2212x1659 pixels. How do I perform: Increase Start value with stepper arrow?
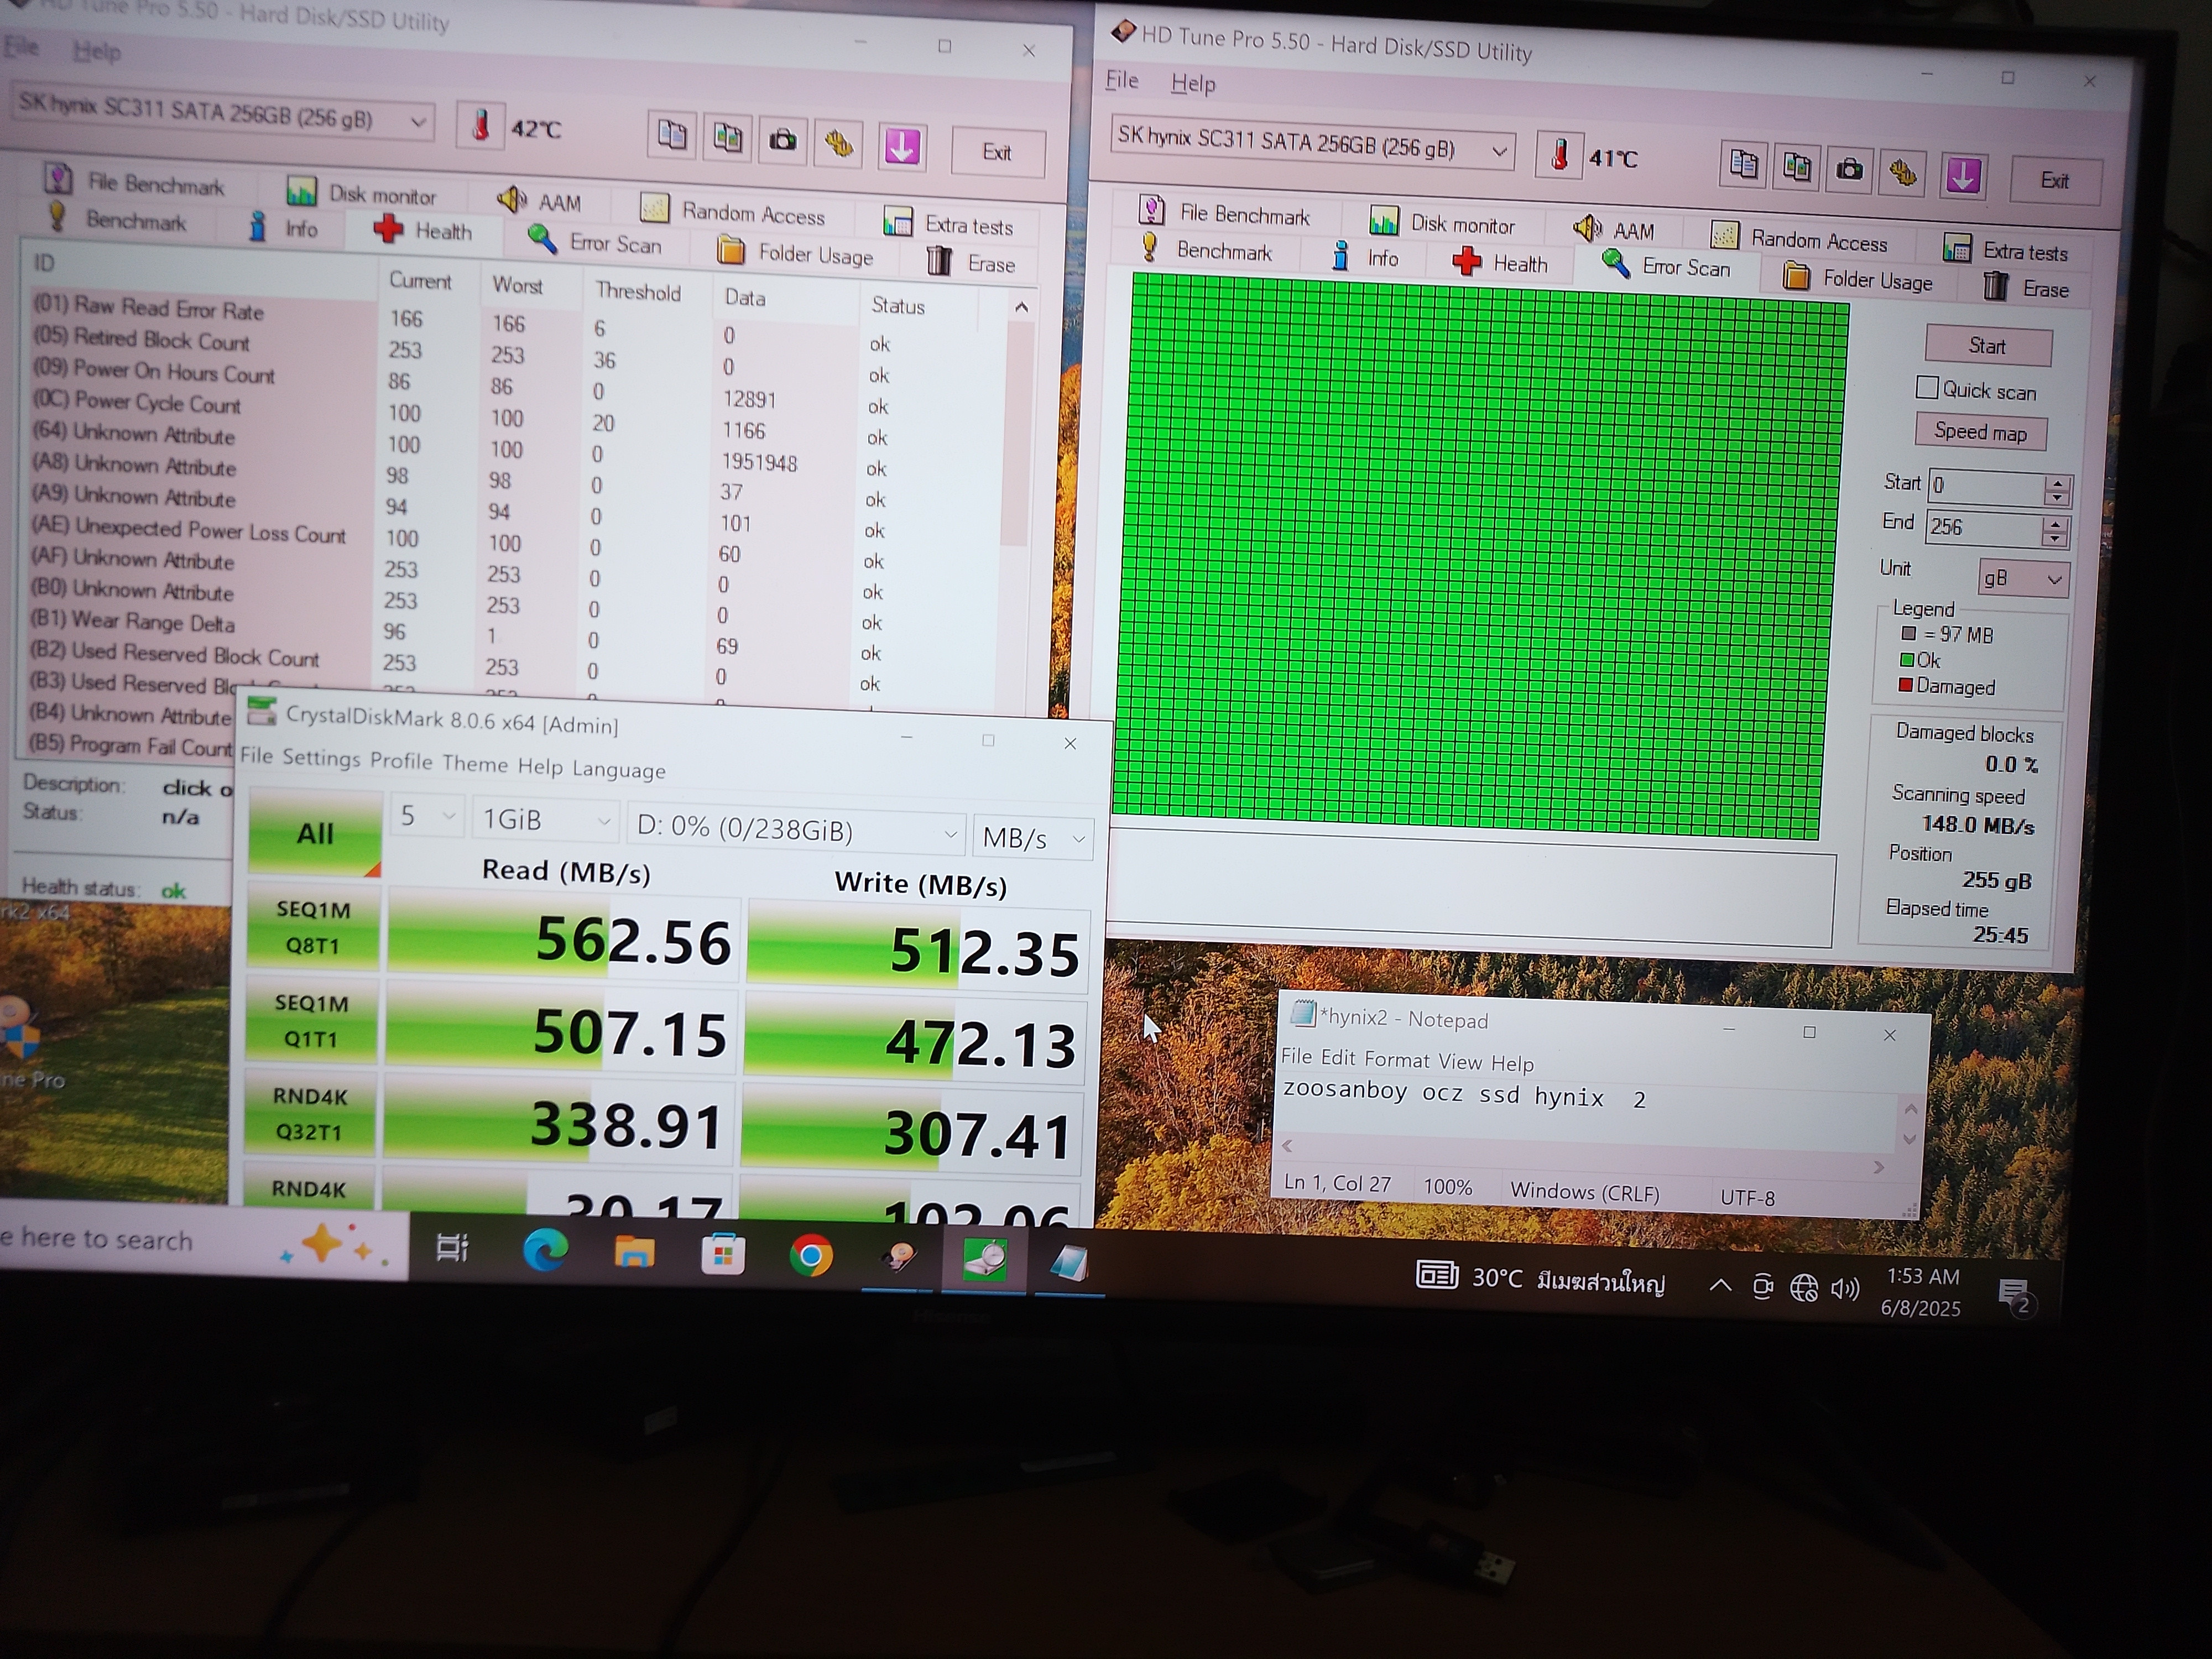point(2056,483)
